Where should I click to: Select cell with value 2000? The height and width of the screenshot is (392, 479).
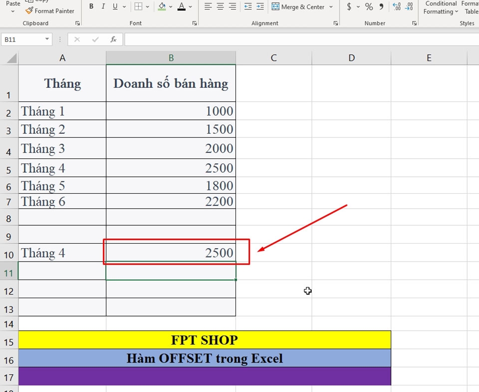[171, 148]
